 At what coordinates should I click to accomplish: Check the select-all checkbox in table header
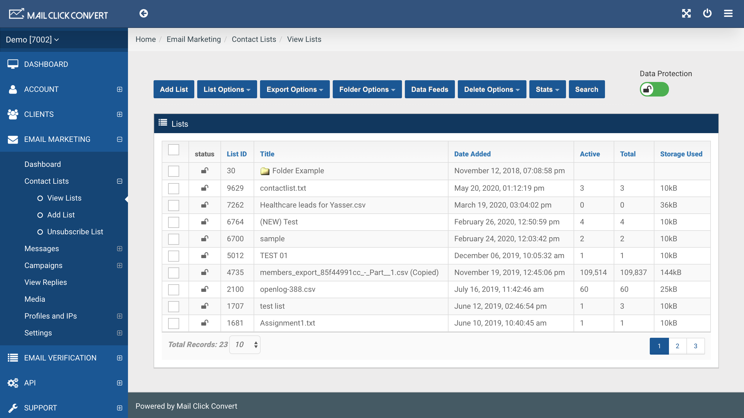(174, 150)
